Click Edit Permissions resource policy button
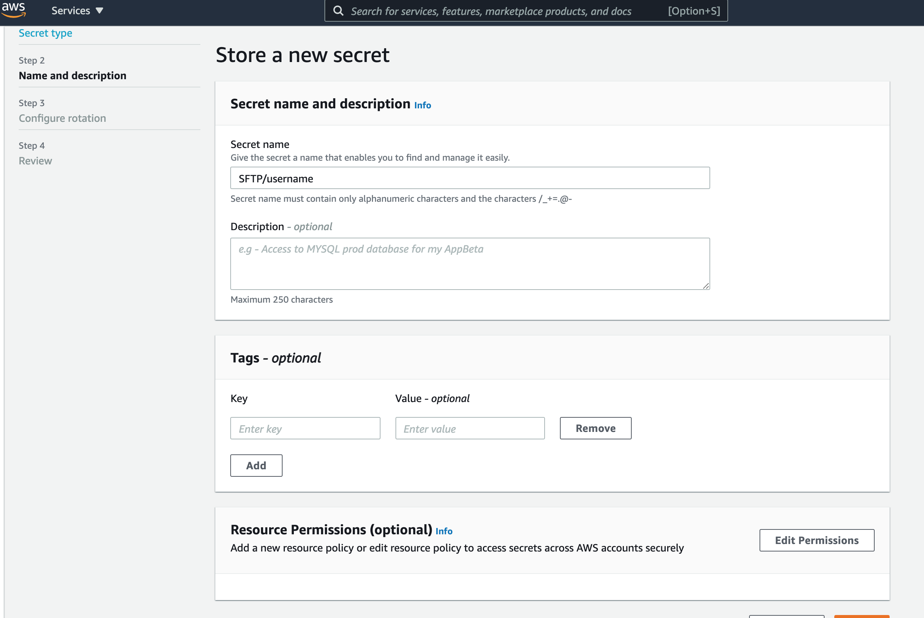Image resolution: width=924 pixels, height=618 pixels. click(817, 540)
